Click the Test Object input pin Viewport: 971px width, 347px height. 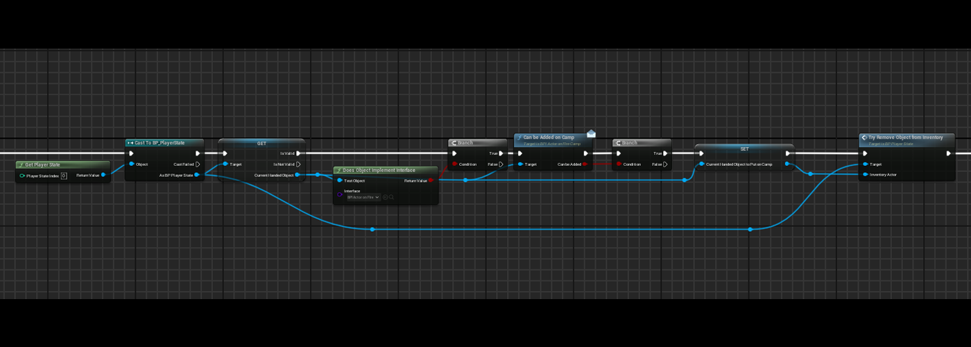pyautogui.click(x=339, y=180)
